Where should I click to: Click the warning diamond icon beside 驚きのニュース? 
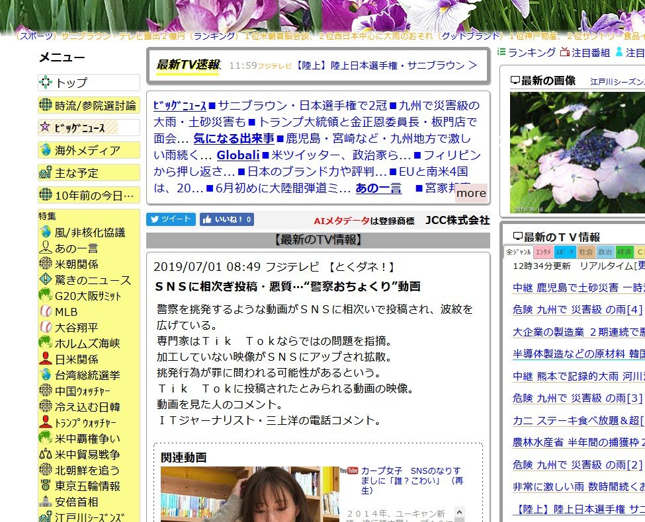click(45, 280)
